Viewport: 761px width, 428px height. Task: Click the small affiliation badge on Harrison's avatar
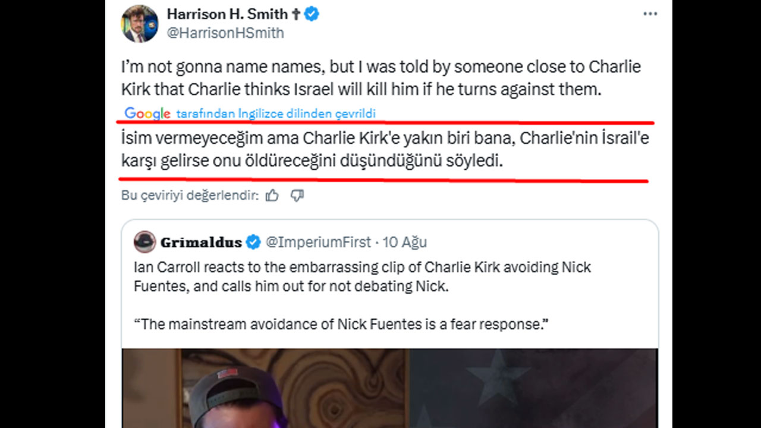point(151,26)
